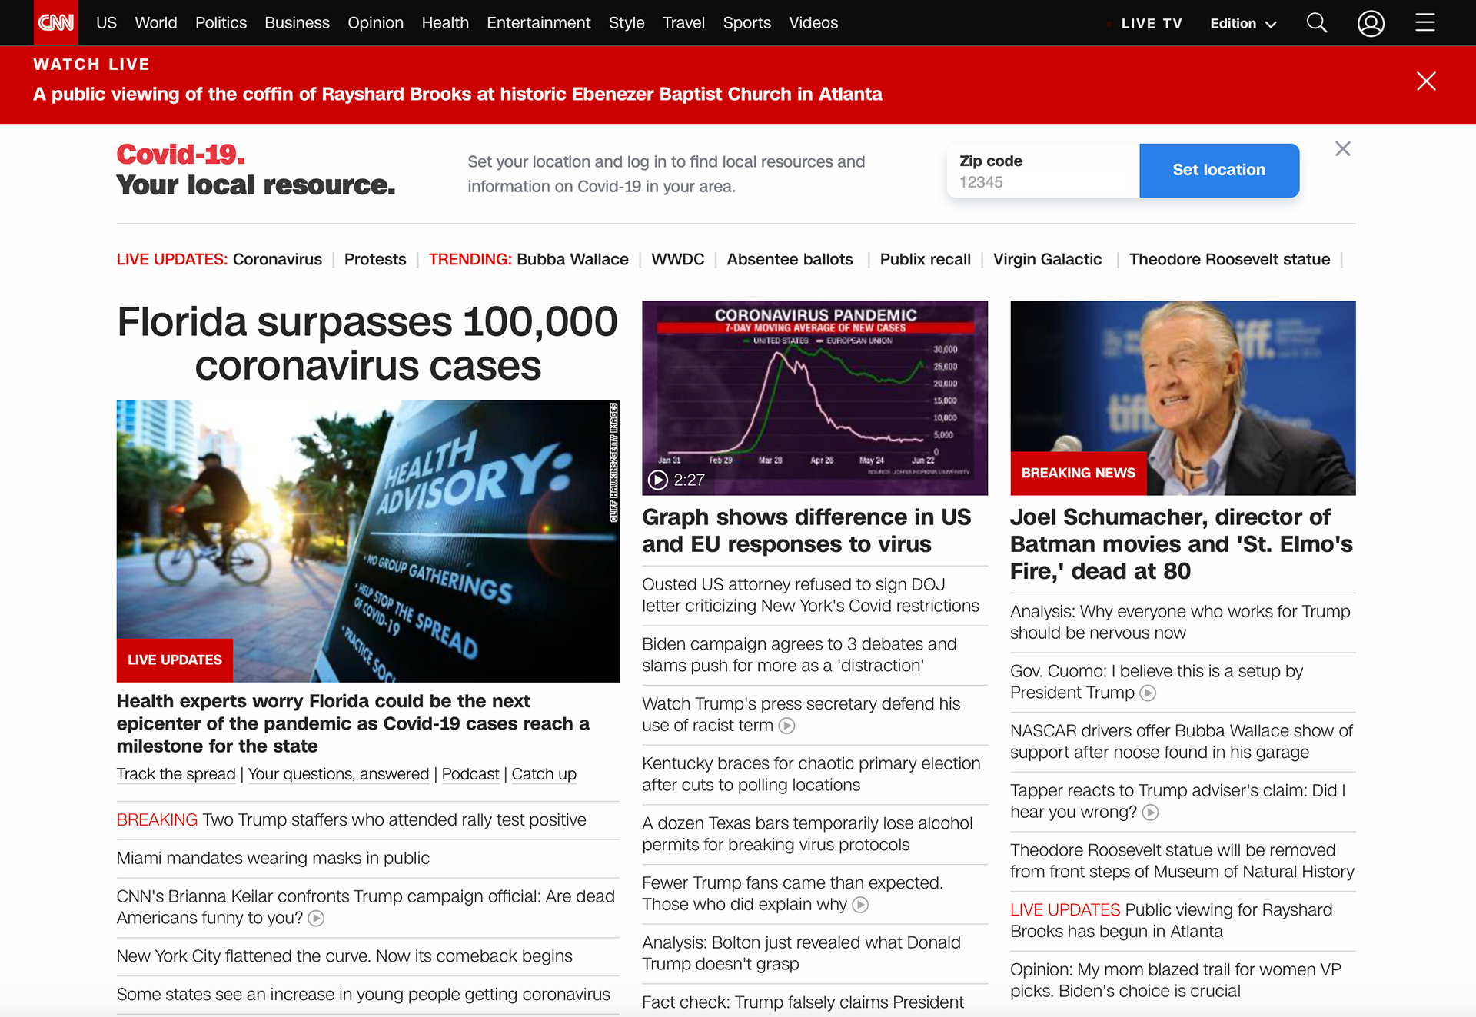Open Analysis why Trump workers nervous story

tap(1180, 623)
